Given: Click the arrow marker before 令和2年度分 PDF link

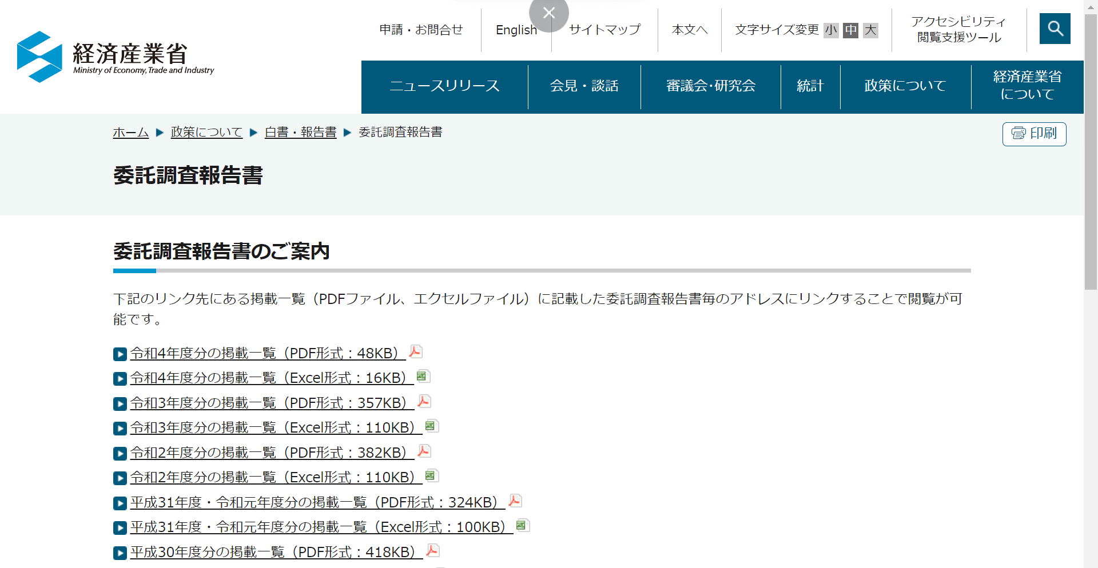Looking at the screenshot, I should [x=120, y=453].
